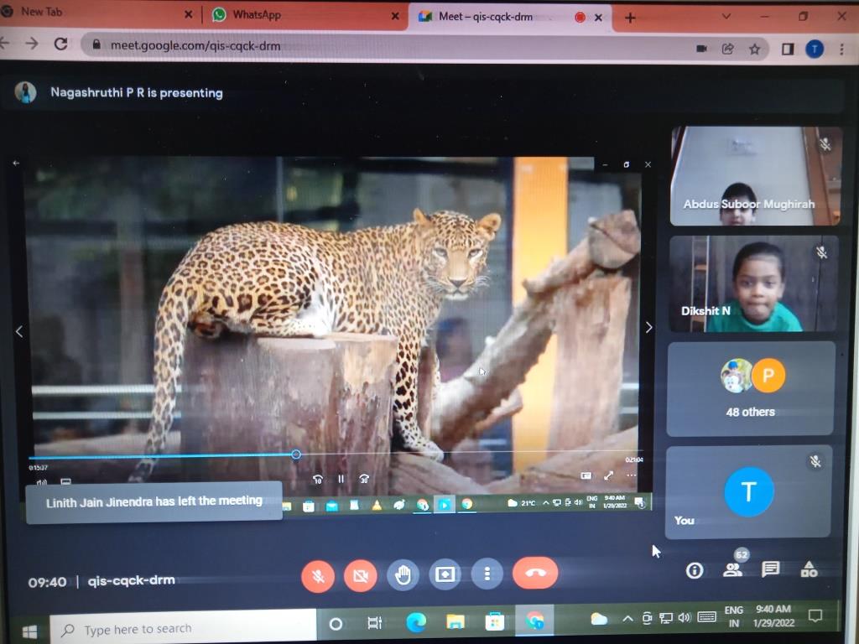Toggle the muted microphone button
Image resolution: width=859 pixels, height=644 pixels.
[x=318, y=575]
